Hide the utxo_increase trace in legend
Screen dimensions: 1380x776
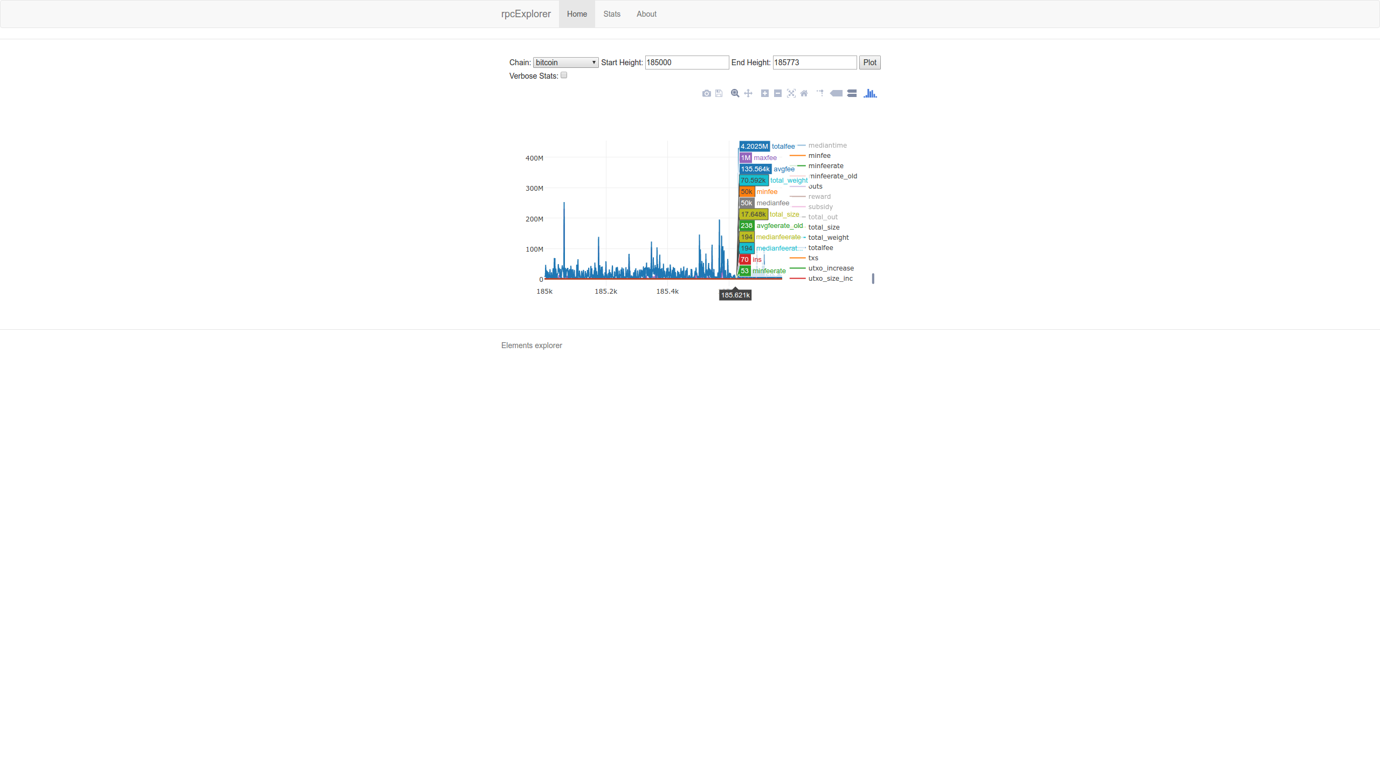pyautogui.click(x=830, y=268)
